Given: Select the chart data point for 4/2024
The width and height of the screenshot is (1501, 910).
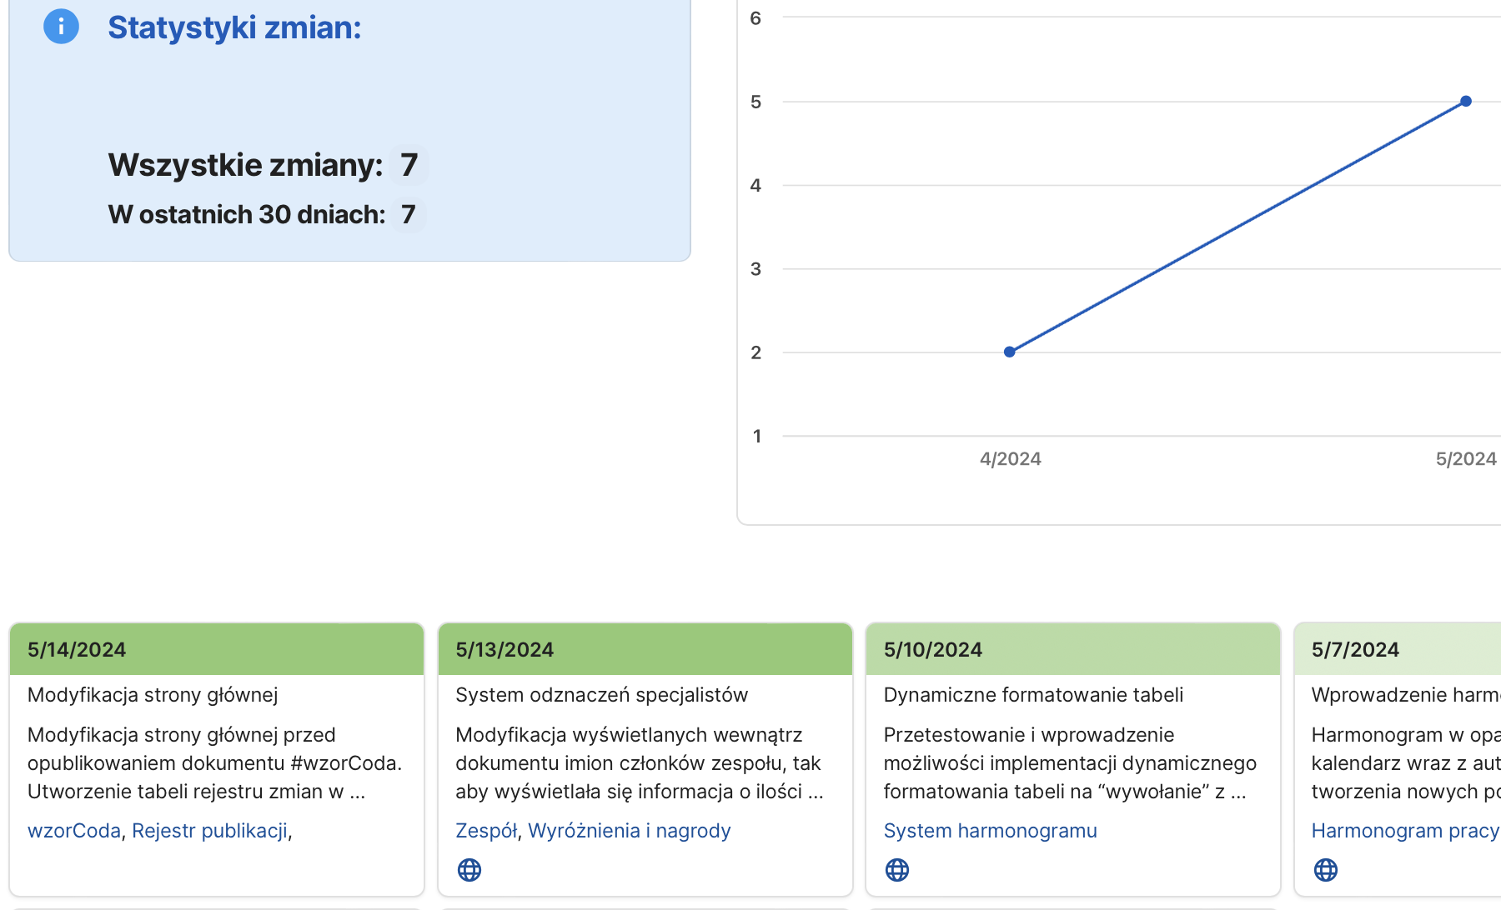Looking at the screenshot, I should click(1010, 352).
